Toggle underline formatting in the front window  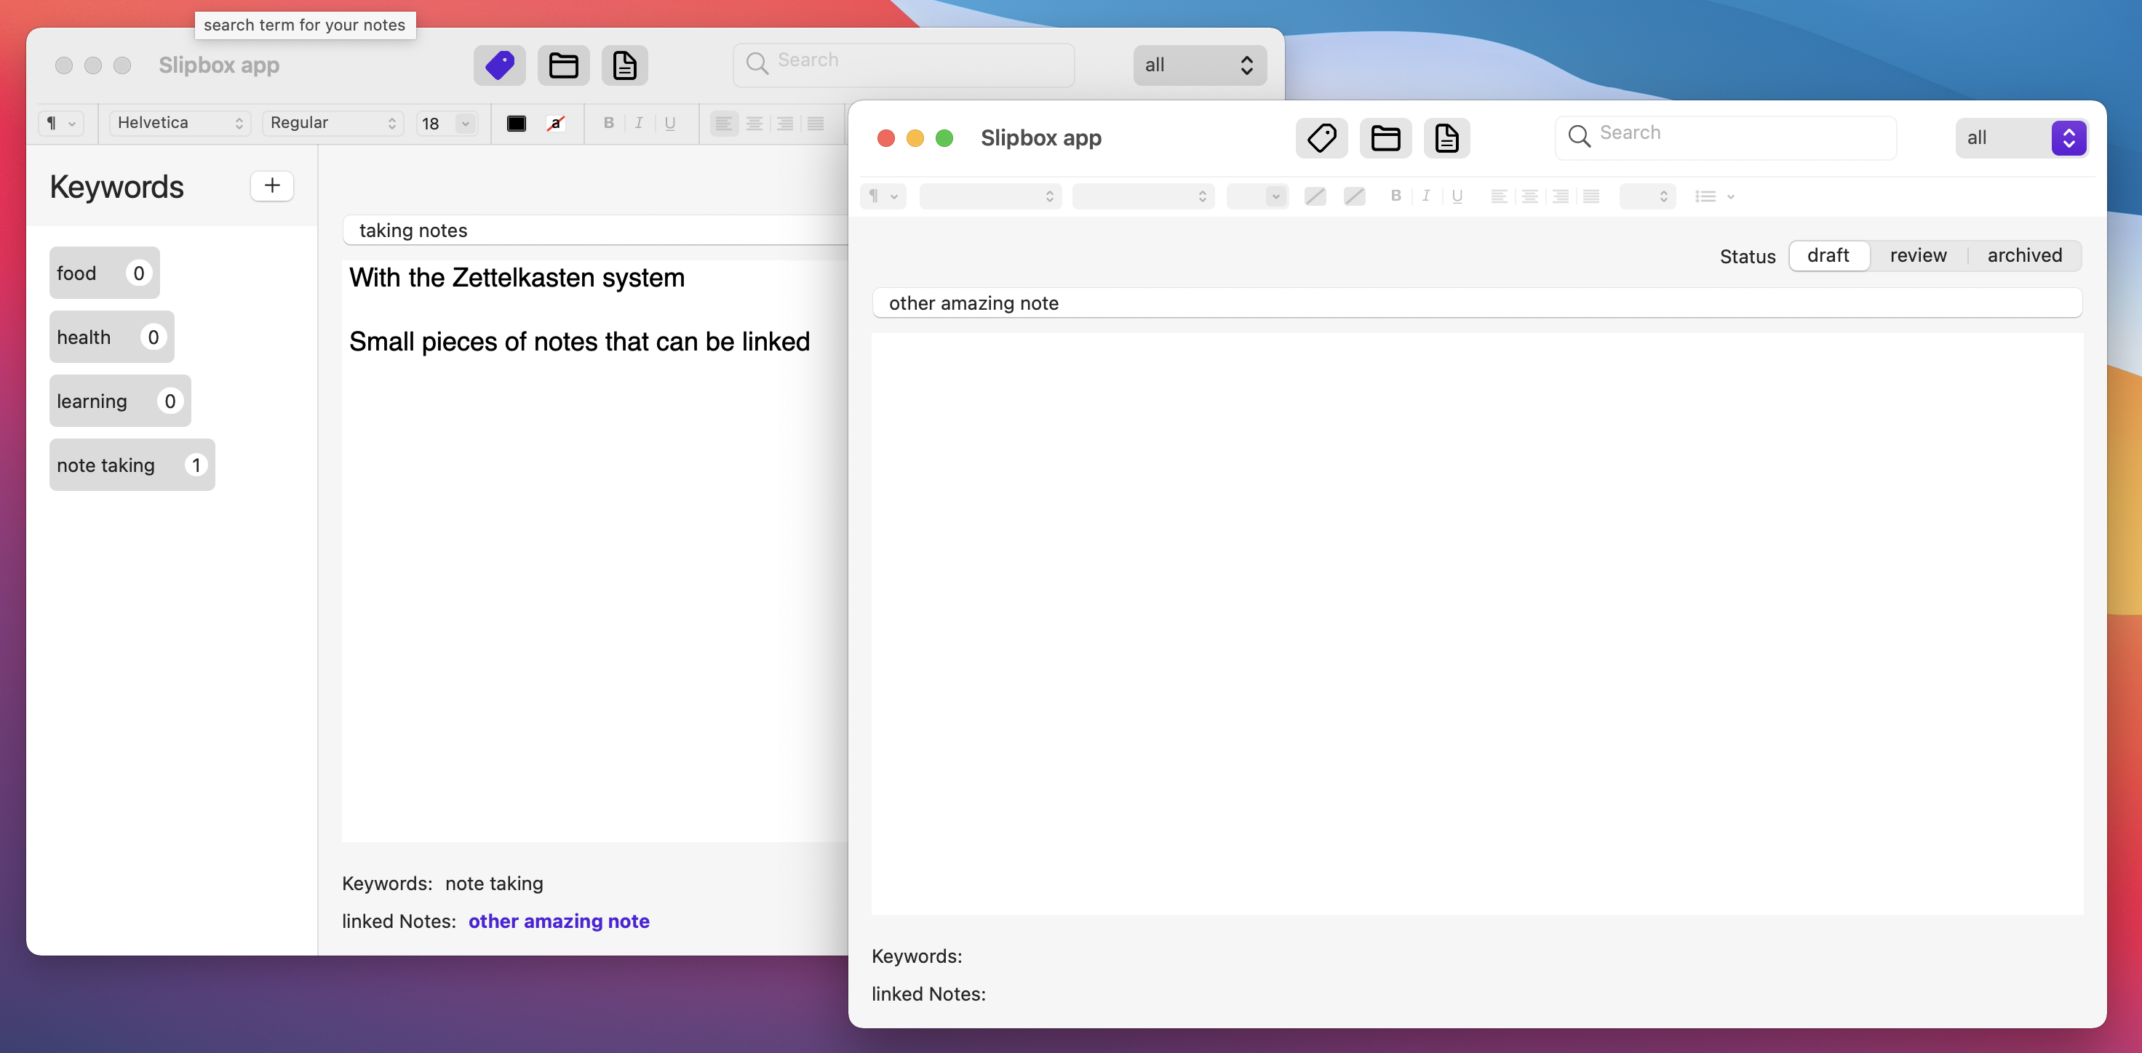1457,196
